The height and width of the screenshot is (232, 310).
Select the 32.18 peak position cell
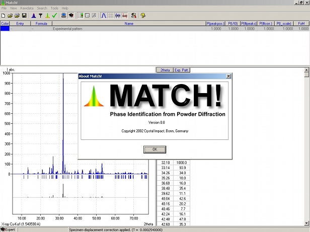(165, 163)
